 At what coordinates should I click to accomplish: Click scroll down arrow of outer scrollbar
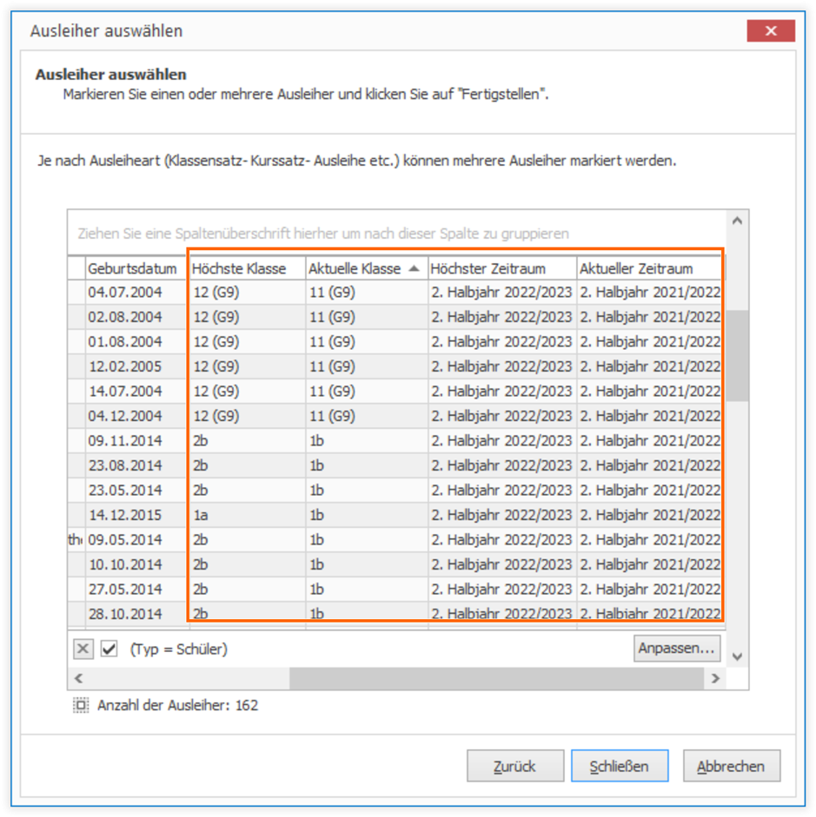click(x=737, y=656)
